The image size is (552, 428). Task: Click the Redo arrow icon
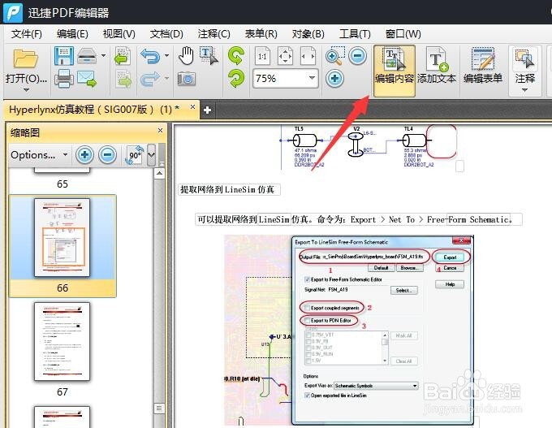click(150, 78)
